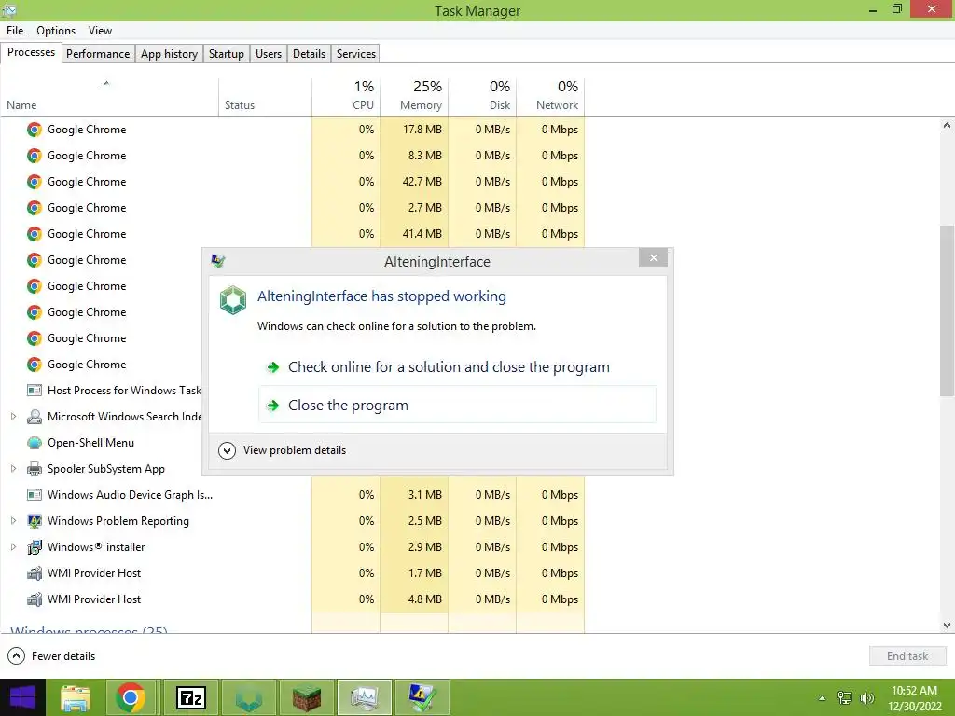955x716 pixels.
Task: Switch to the Services tab
Action: point(355,53)
